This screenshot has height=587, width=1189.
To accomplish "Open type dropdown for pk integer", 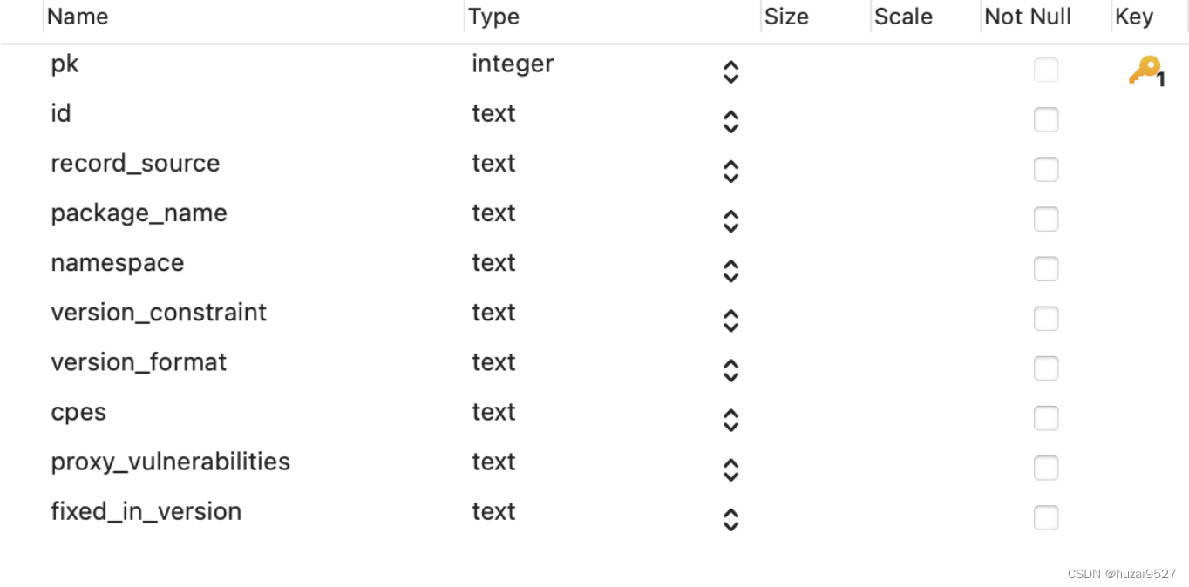I will pyautogui.click(x=731, y=72).
